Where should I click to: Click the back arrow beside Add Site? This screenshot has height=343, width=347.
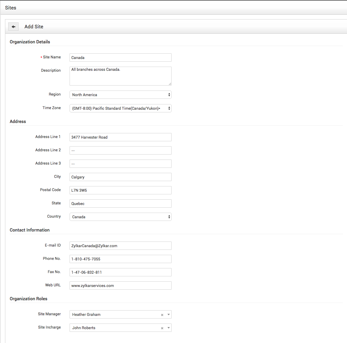[x=13, y=27]
